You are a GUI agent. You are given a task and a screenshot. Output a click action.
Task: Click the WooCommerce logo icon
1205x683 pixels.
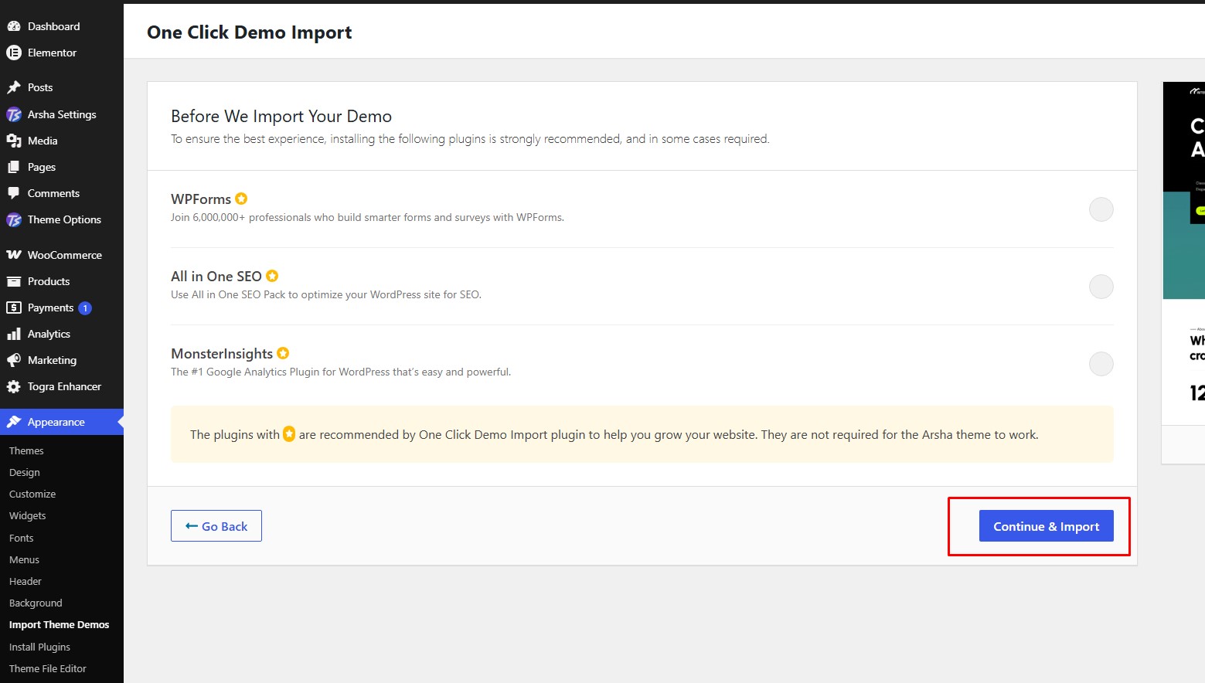tap(14, 255)
